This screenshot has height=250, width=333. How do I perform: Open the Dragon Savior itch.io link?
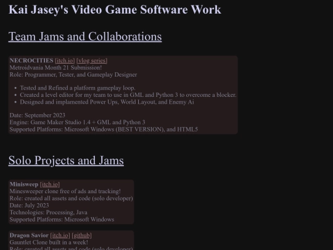(60, 235)
